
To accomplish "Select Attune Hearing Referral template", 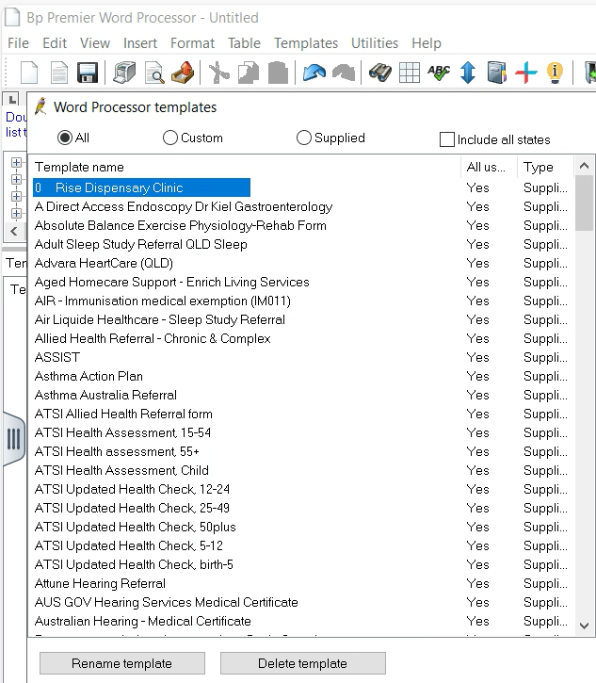I will tap(100, 583).
